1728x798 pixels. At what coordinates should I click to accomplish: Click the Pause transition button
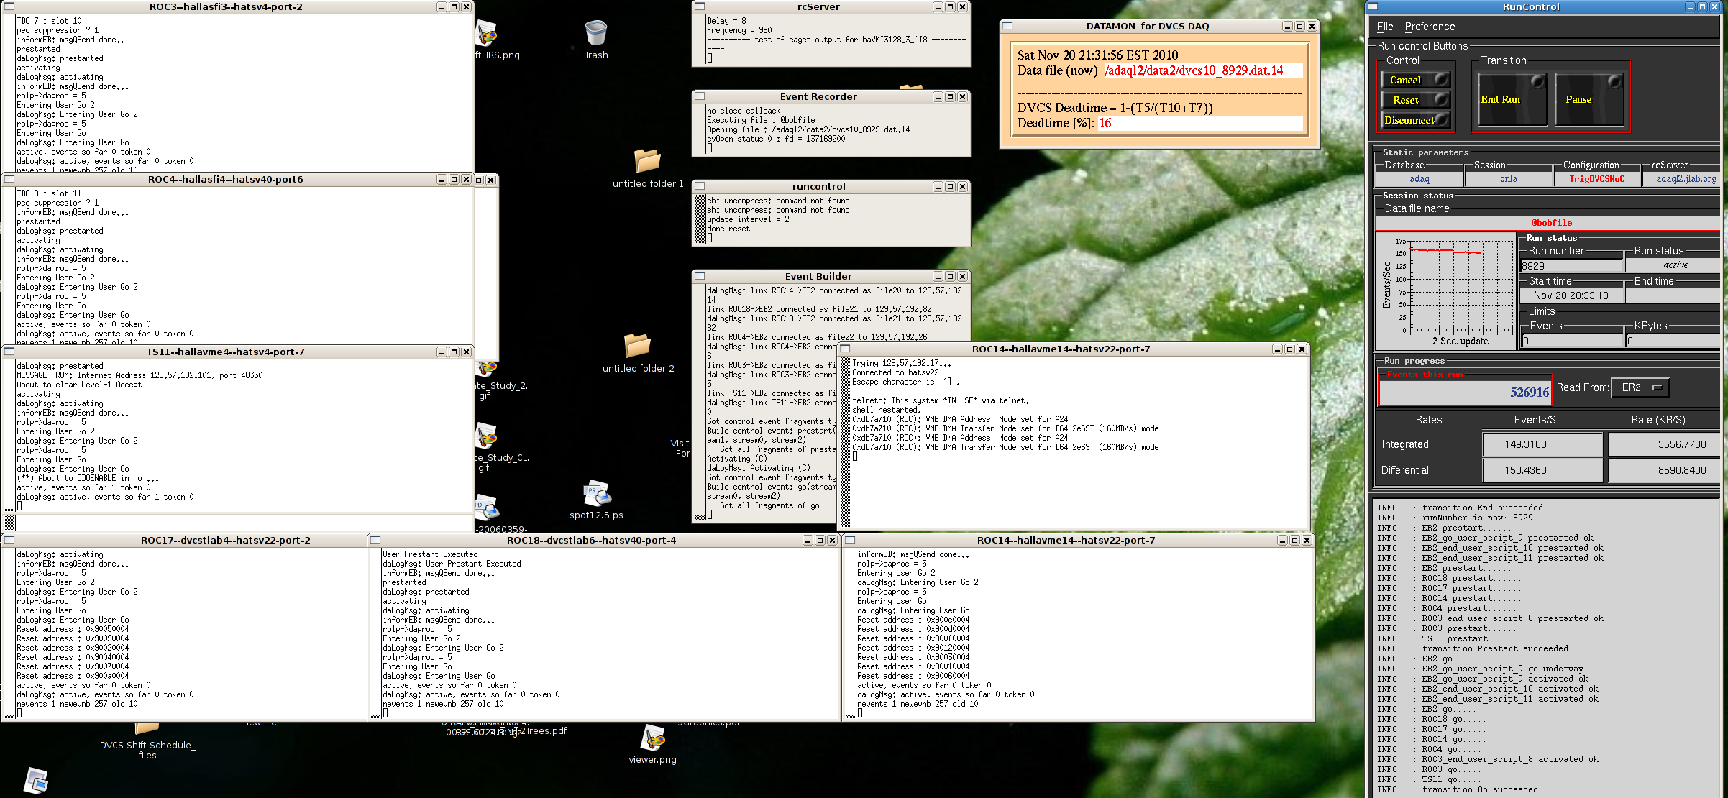[x=1590, y=100]
